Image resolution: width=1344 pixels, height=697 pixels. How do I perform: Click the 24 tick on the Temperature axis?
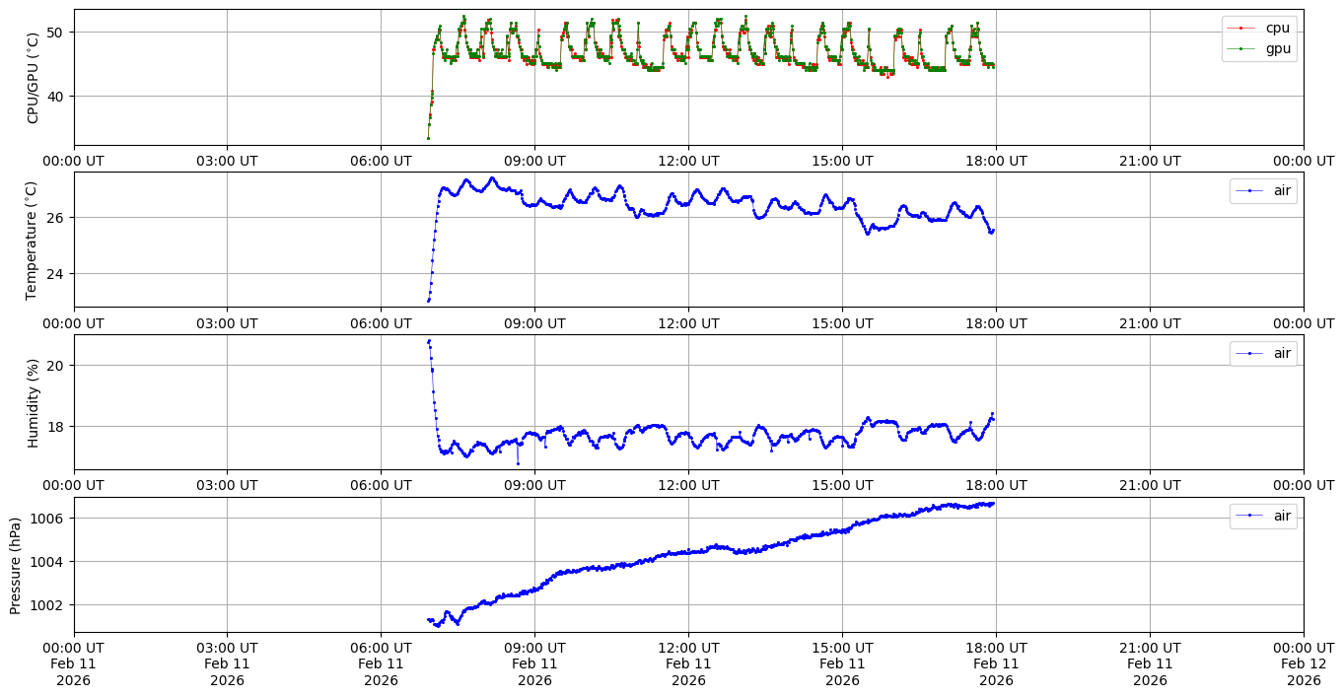click(x=54, y=274)
